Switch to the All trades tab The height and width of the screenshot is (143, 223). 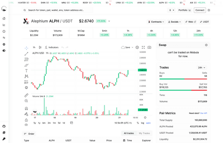pos(129,133)
